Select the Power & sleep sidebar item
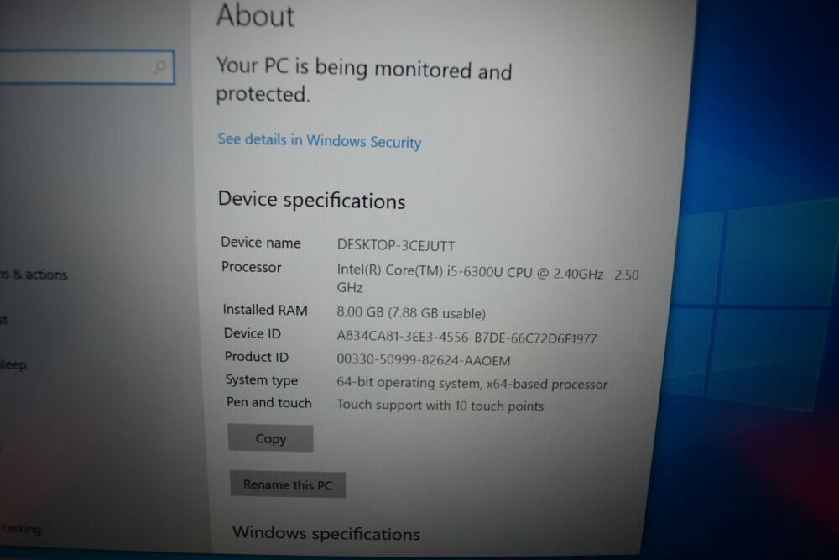Screen dimensions: 839x560 [13, 364]
